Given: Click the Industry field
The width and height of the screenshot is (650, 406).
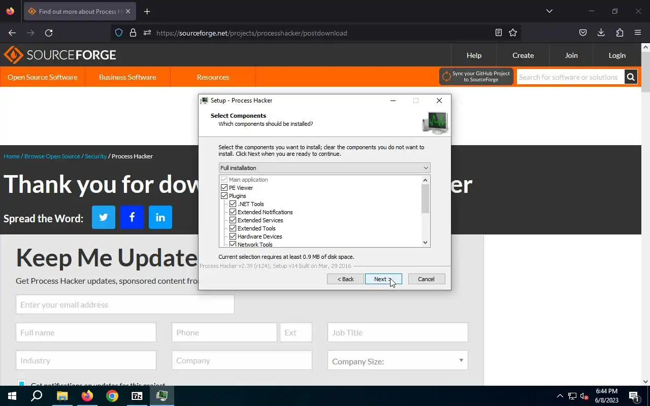Looking at the screenshot, I should tap(86, 360).
